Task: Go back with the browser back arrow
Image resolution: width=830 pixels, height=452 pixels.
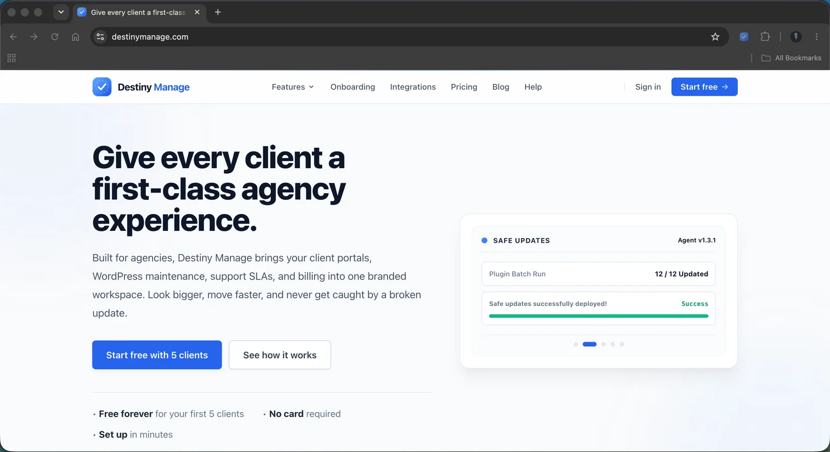Action: coord(13,37)
